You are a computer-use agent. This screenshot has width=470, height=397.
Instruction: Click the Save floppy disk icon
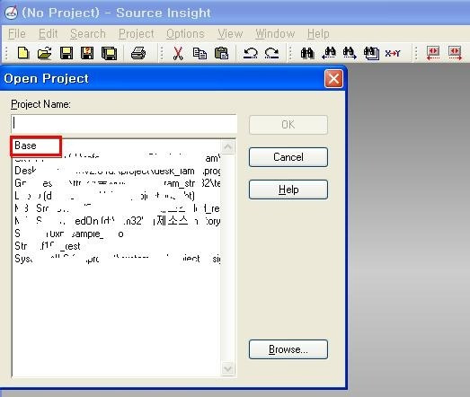point(66,53)
